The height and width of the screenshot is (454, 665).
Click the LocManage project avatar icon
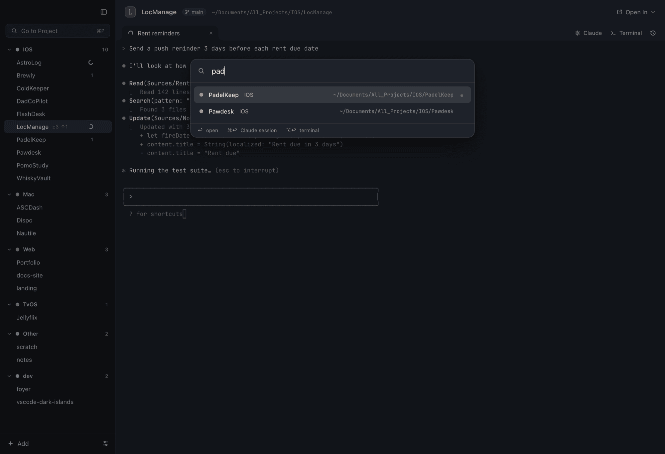coord(130,12)
